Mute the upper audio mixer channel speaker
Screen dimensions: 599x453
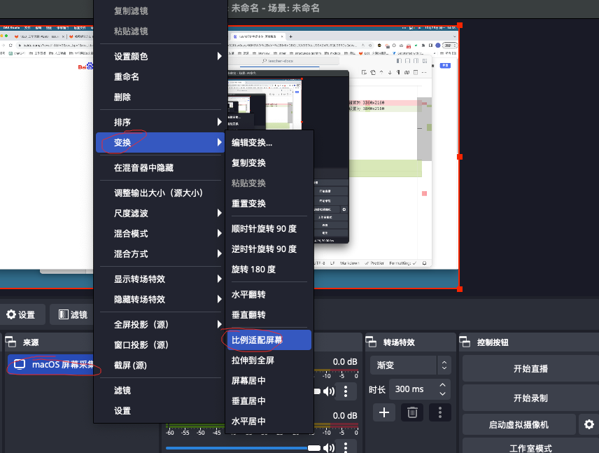(328, 391)
